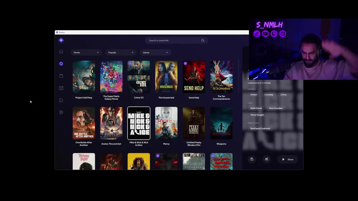Open the Untitled Peaky Blinders Film poster

194,123
